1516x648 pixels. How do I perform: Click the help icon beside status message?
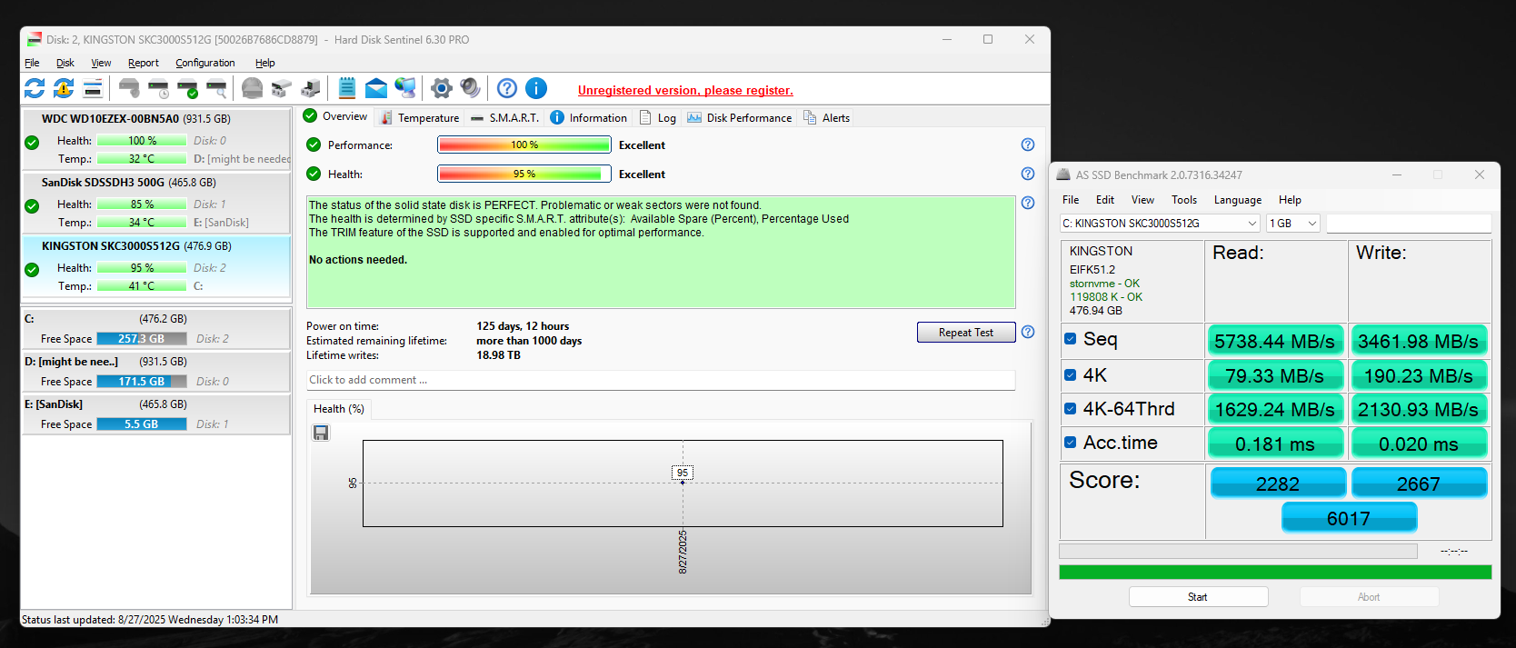click(1028, 203)
